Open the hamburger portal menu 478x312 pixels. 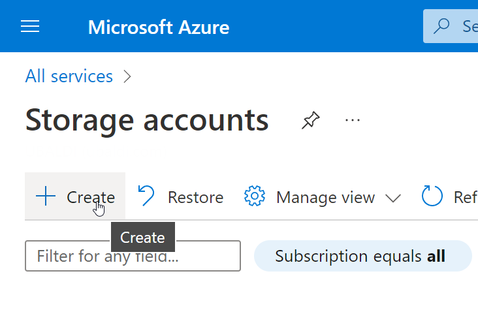30,26
